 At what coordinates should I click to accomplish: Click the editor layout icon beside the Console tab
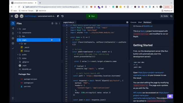pos(127,22)
